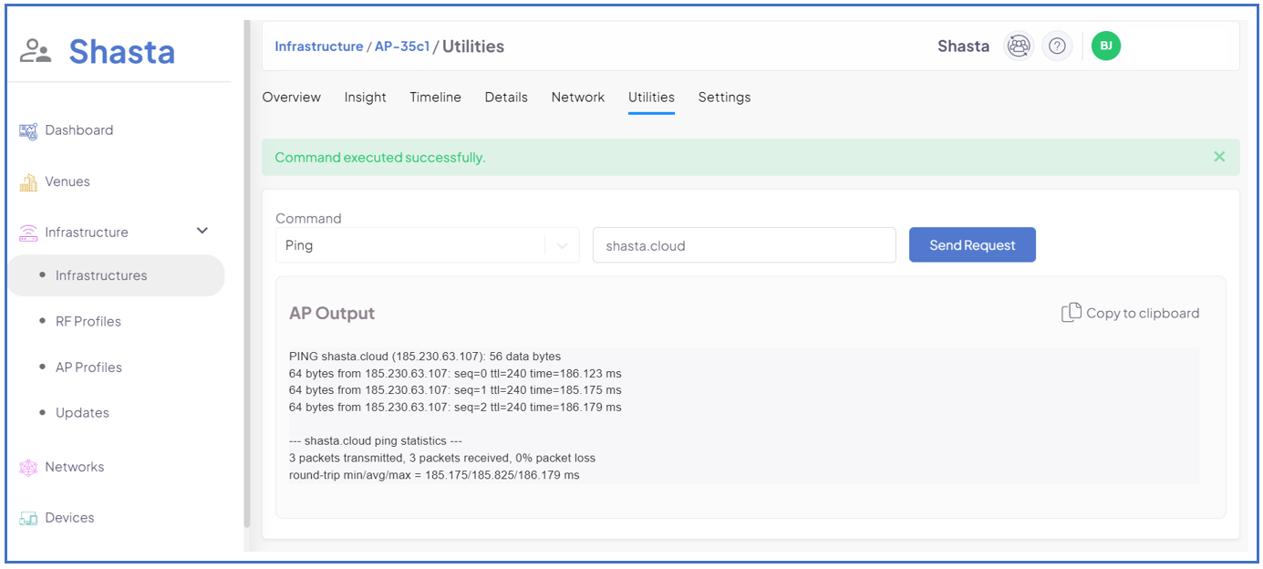Switch to the Details tab
Screen dimensions: 1263x569
click(x=506, y=98)
